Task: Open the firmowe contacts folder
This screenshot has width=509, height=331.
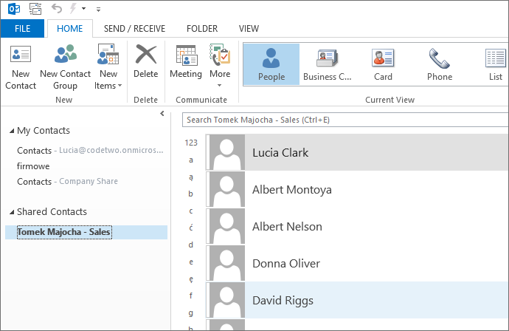Action: pos(33,166)
